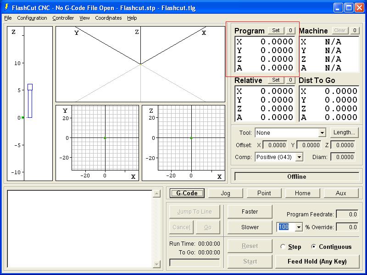The image size is (367, 275).
Task: Click the Machine coordinates 0 button
Action: coord(355,31)
